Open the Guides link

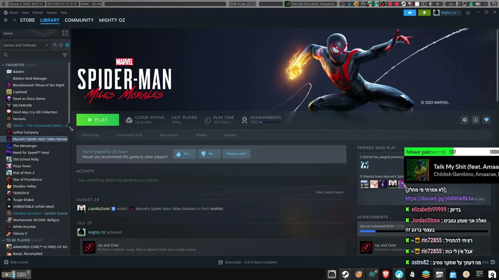(x=201, y=135)
